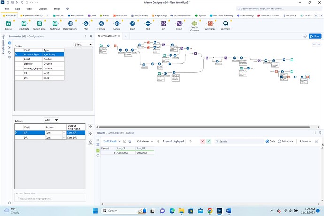This screenshot has width=324, height=216.
Task: Switch to the Reporting tool tab
Action: tap(159, 15)
